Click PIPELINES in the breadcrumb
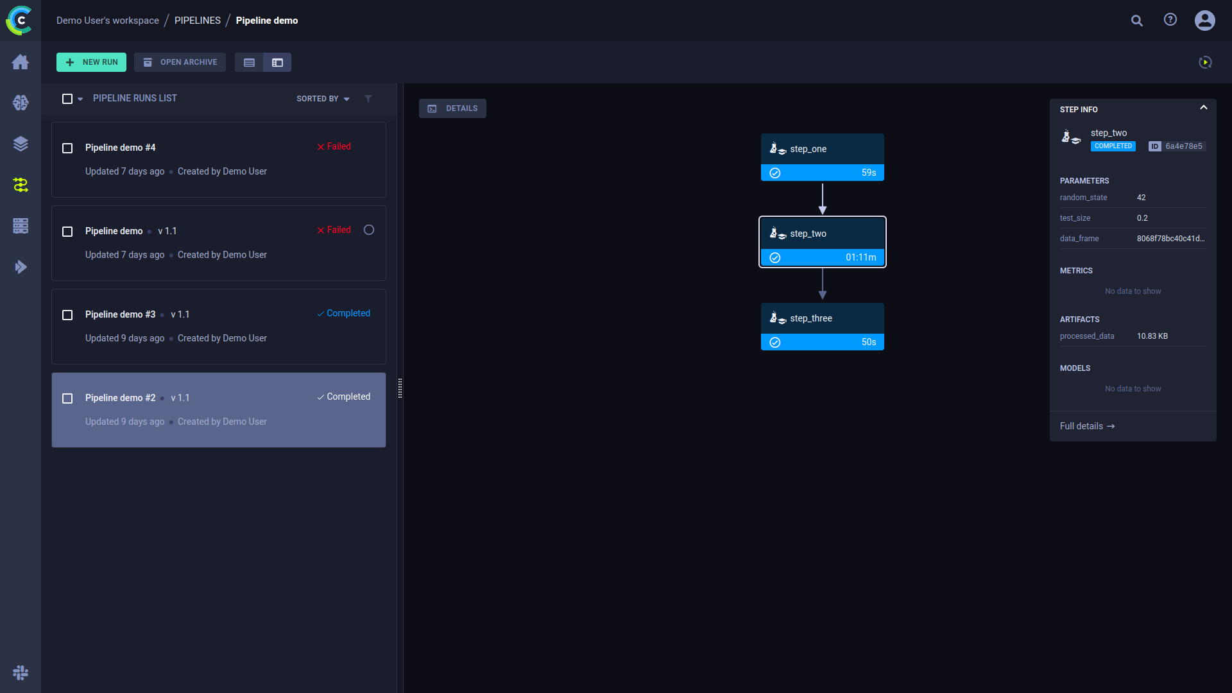1232x693 pixels. [197, 21]
